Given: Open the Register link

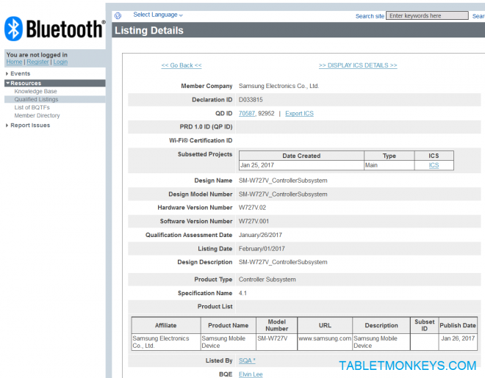Looking at the screenshot, I should point(37,62).
